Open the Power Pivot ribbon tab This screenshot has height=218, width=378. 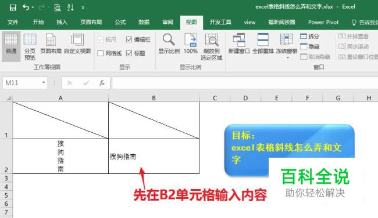[323, 22]
